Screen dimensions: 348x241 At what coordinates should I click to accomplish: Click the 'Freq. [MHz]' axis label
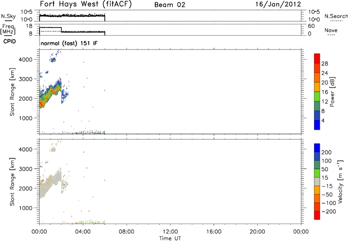pyautogui.click(x=8, y=29)
